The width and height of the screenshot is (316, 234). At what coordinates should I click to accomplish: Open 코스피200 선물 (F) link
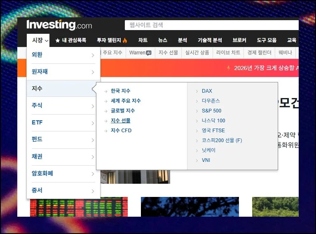[222, 140]
